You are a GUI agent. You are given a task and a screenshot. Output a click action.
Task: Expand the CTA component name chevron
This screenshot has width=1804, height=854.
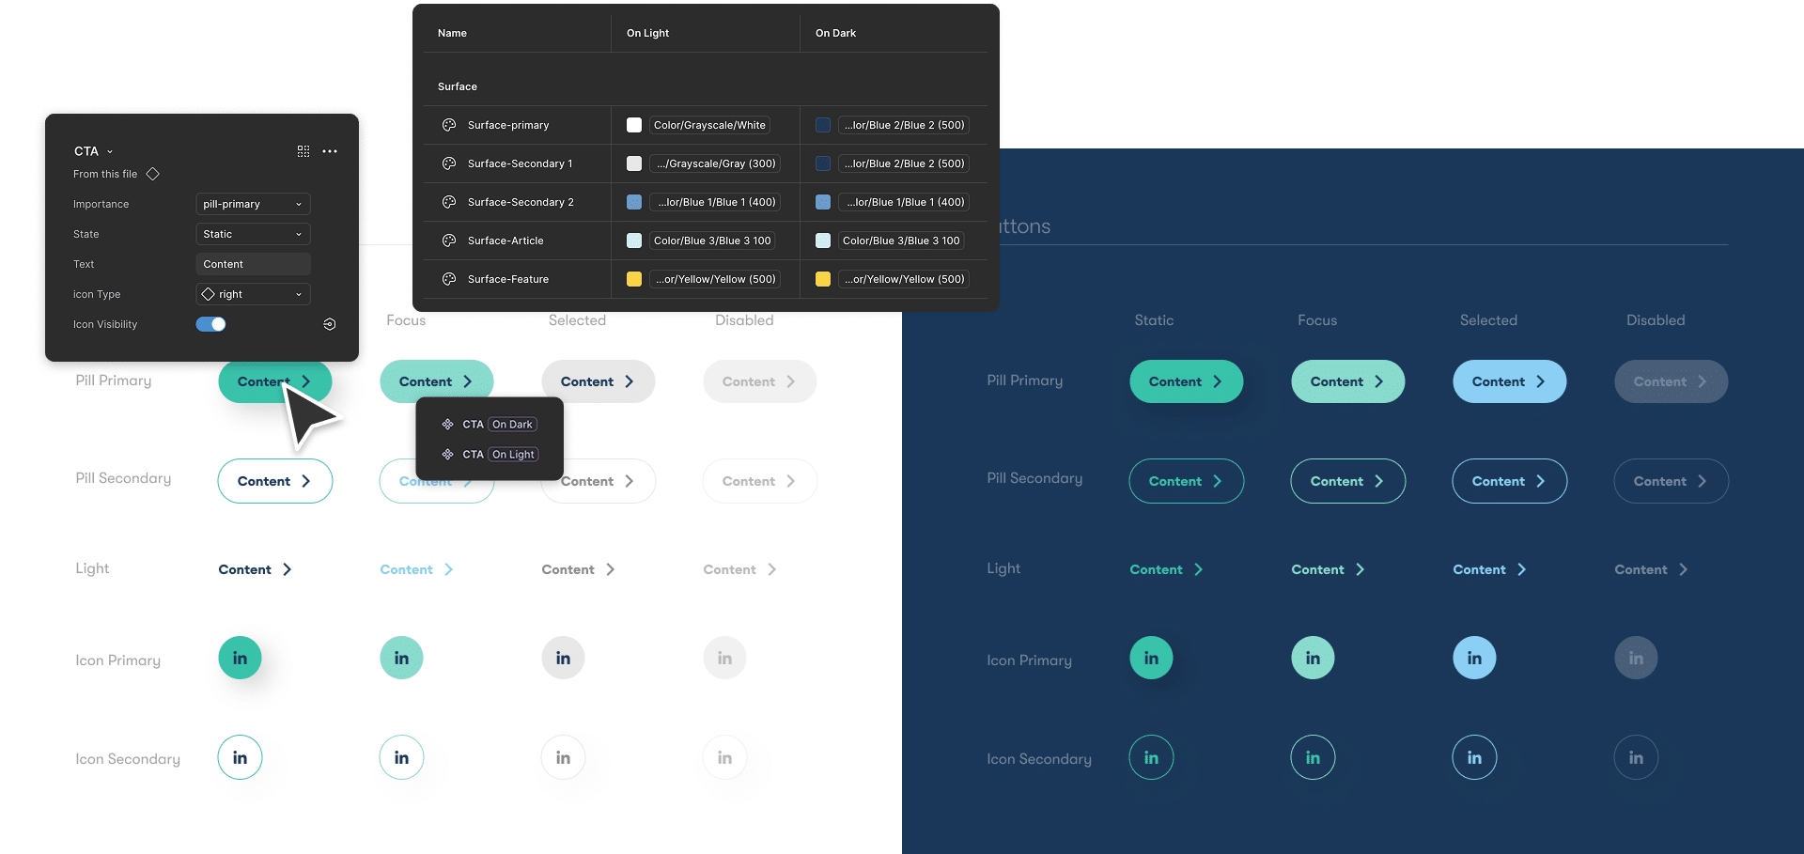(110, 151)
